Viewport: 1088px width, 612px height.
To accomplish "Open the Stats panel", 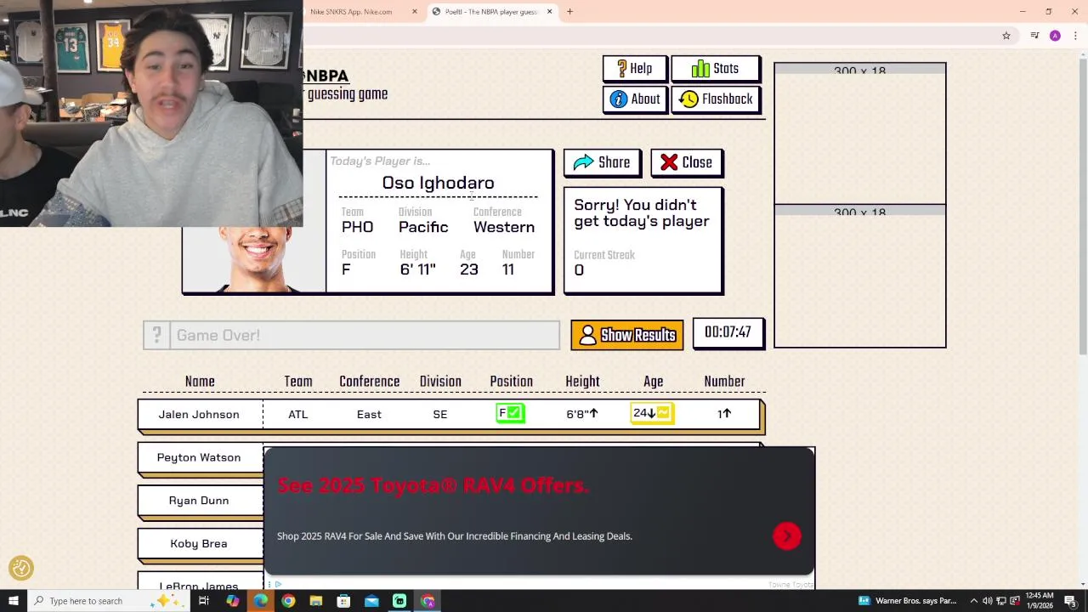I will [x=715, y=69].
